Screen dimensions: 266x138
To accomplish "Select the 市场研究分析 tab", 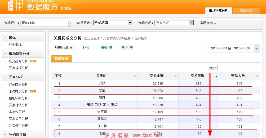I will coord(218,11).
